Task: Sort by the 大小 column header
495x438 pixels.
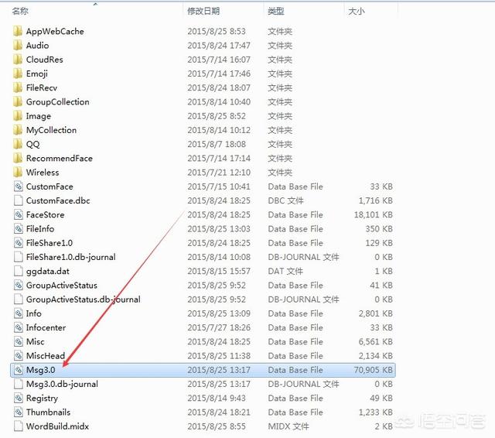Action: [x=357, y=12]
